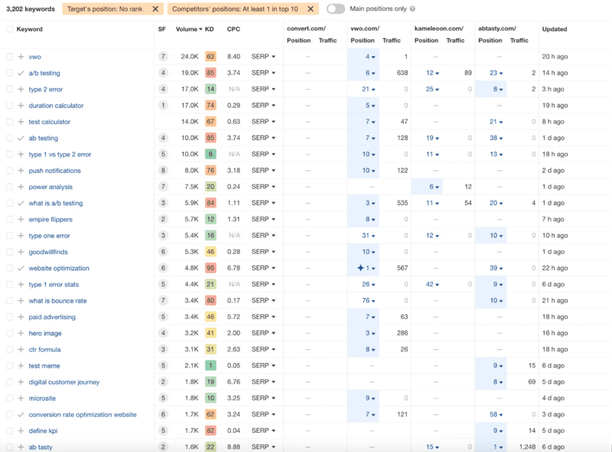Select the "a/b testing" row checkbox

pyautogui.click(x=10, y=73)
